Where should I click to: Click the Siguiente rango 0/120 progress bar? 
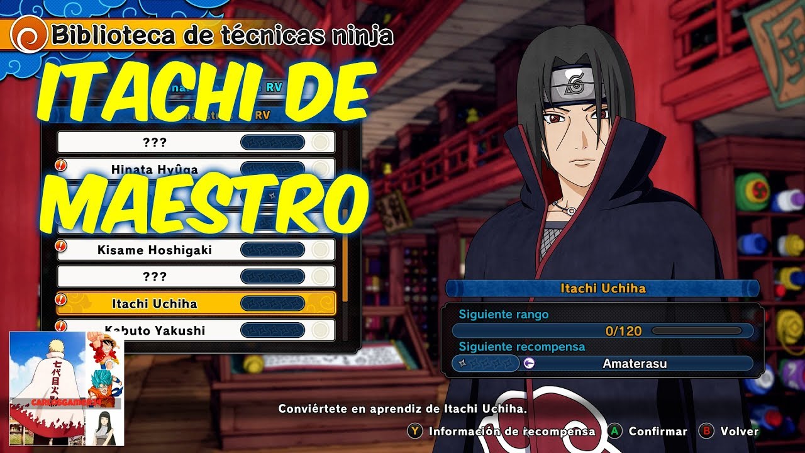point(602,330)
